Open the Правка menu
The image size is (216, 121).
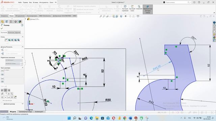click(x=25, y=2)
